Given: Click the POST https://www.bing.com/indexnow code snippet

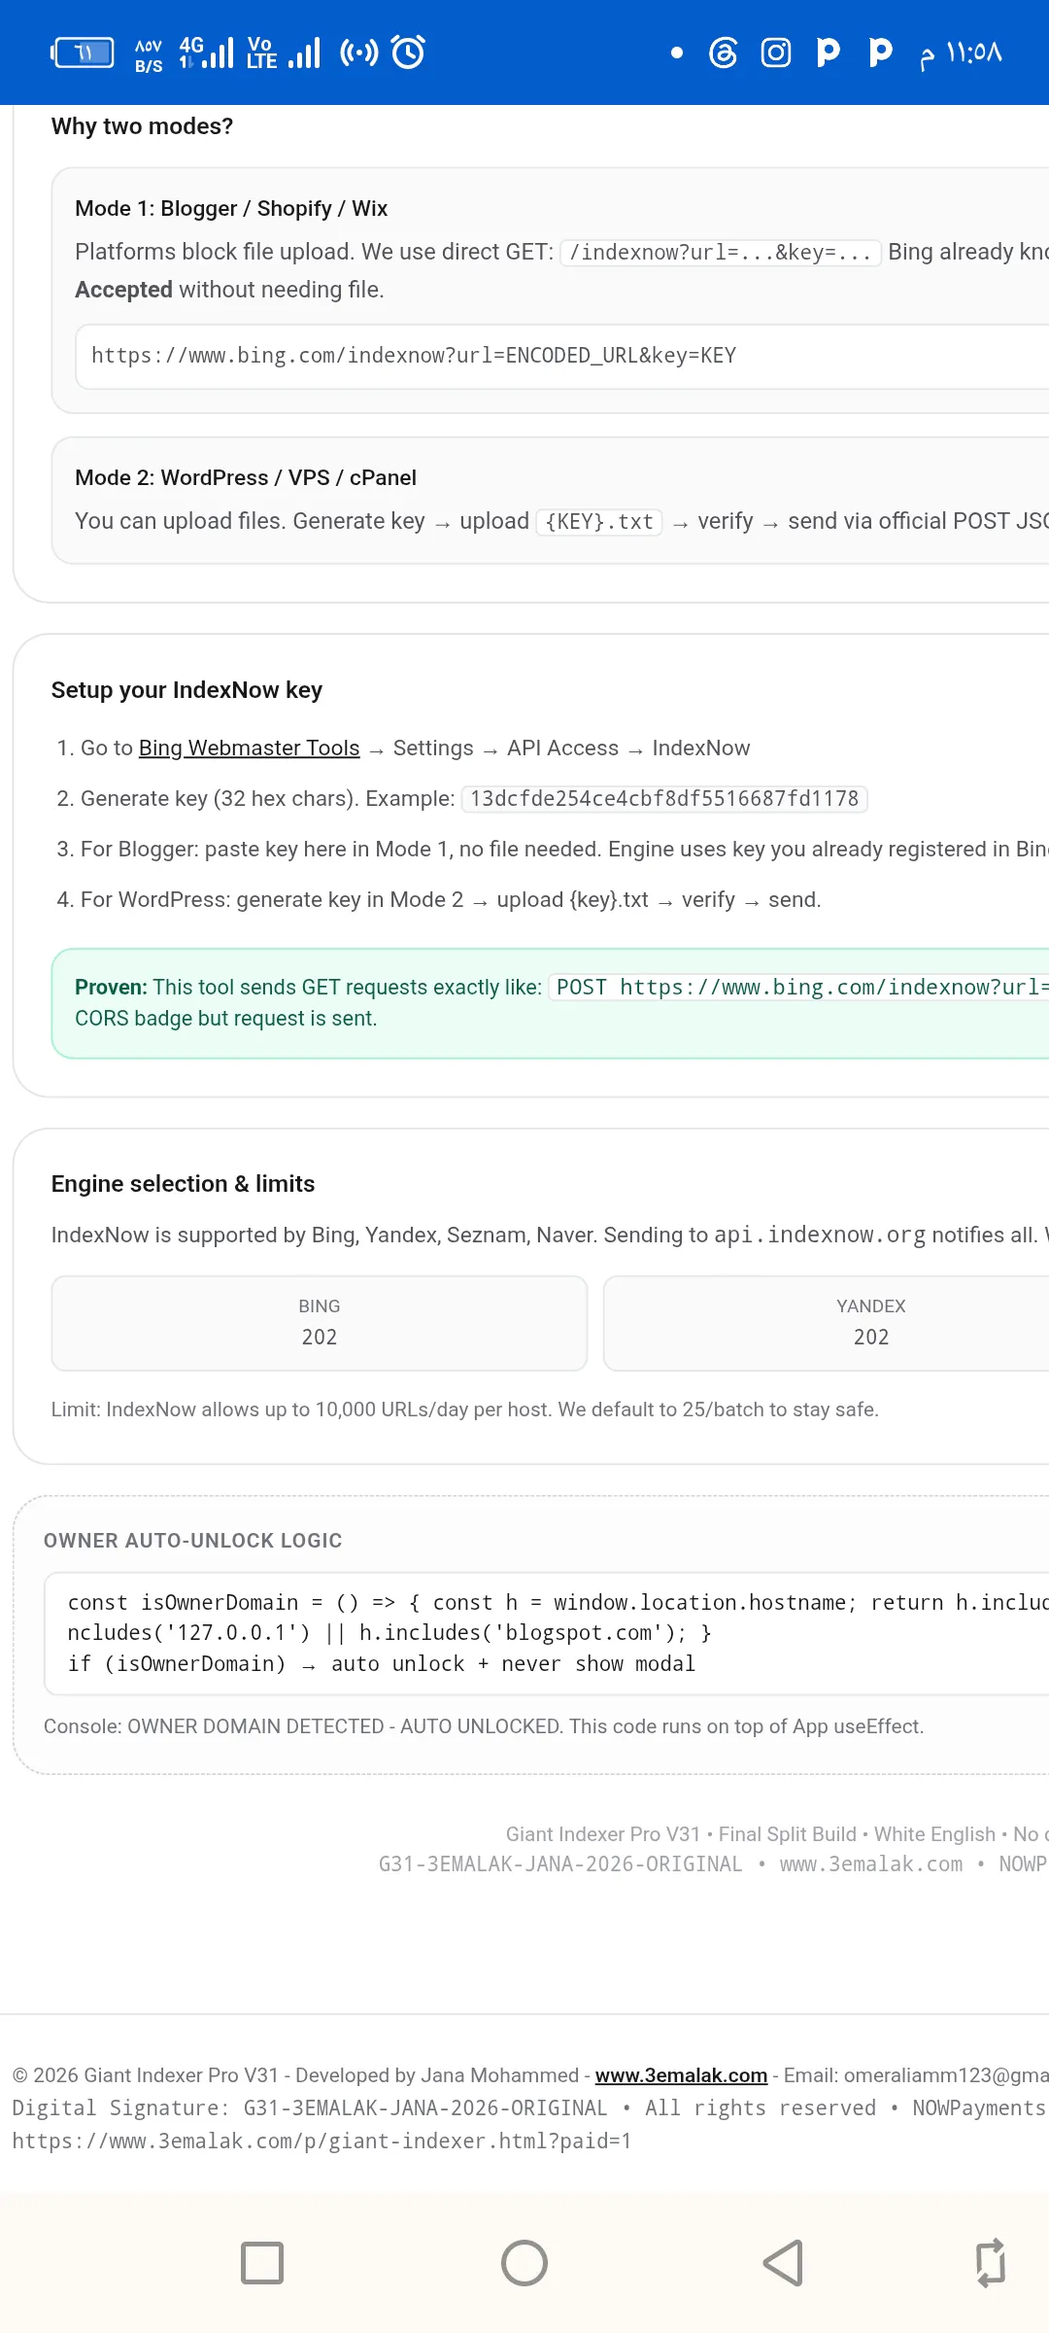Looking at the screenshot, I should [x=798, y=988].
